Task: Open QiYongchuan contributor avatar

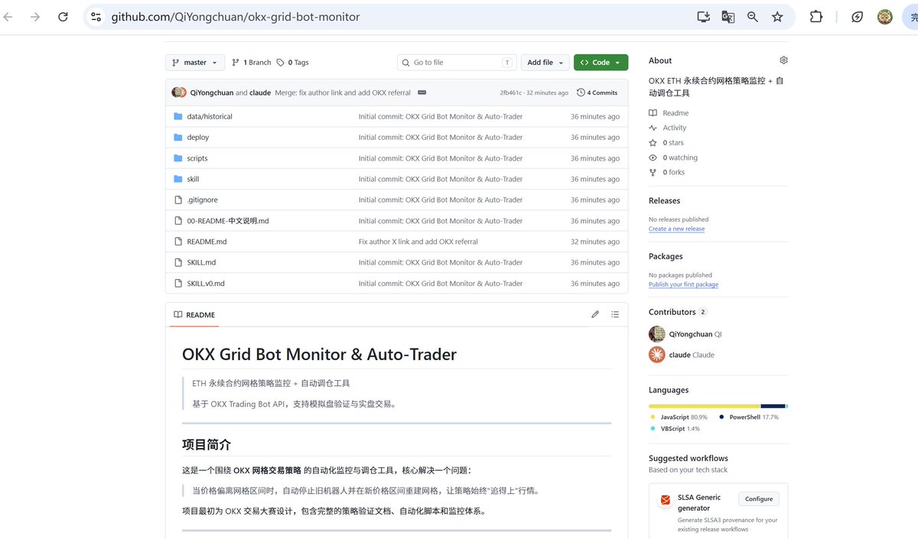Action: click(656, 334)
